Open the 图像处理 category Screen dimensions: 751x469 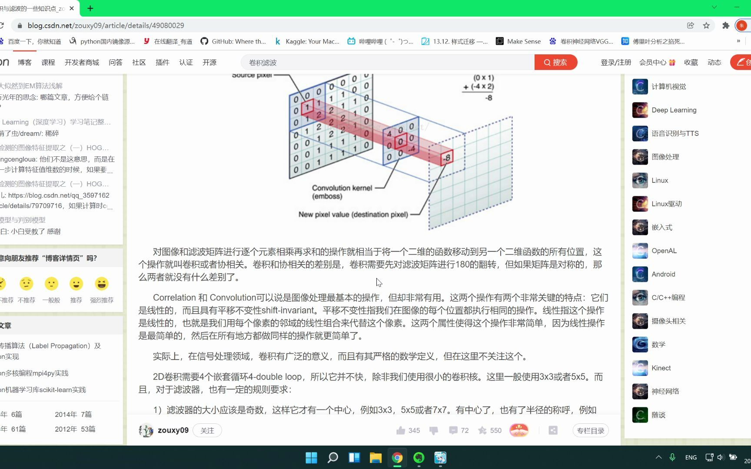coord(665,157)
